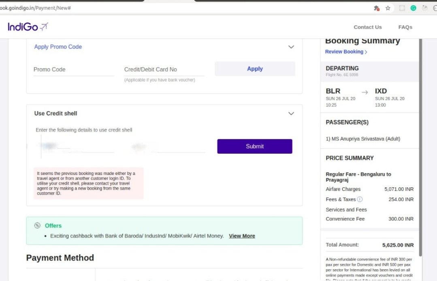
Task: Click View More offers link
Action: tap(242, 236)
